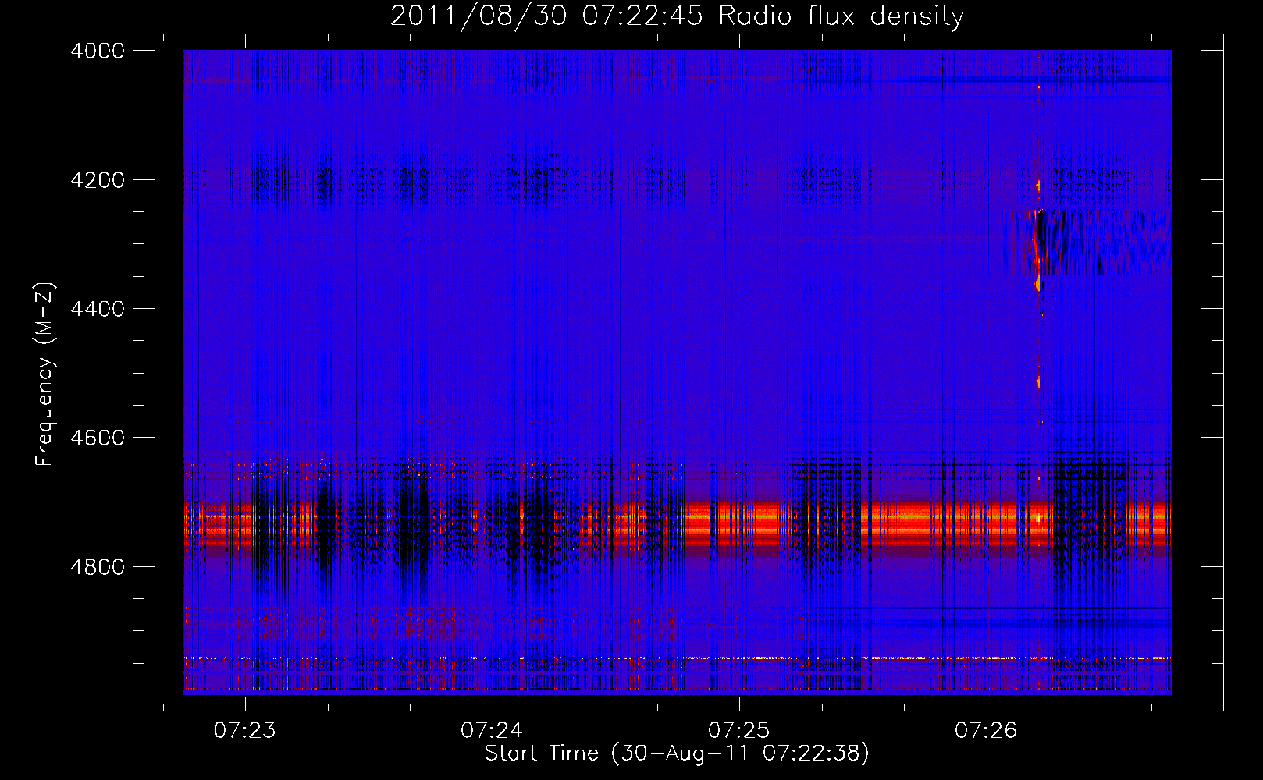
Task: Click the 07:25 time tick label
Action: pos(739,731)
